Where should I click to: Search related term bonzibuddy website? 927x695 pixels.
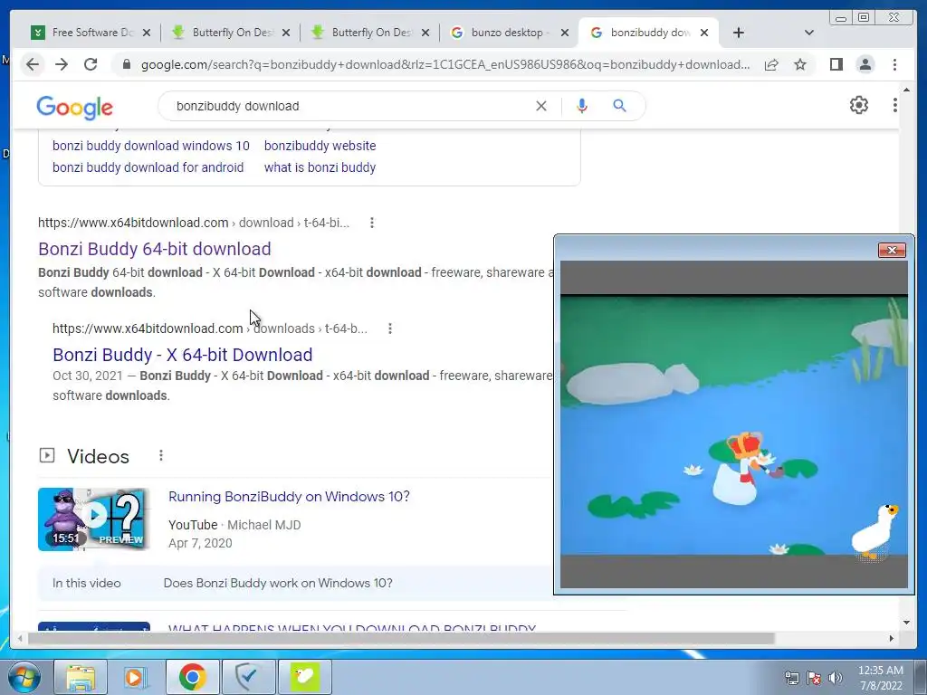click(x=320, y=146)
